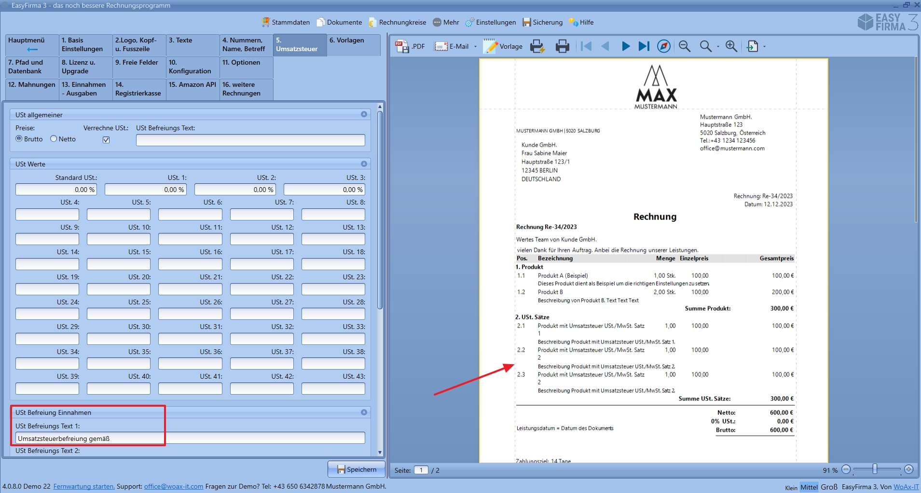Click the USt. 1 percentage field

145,190
